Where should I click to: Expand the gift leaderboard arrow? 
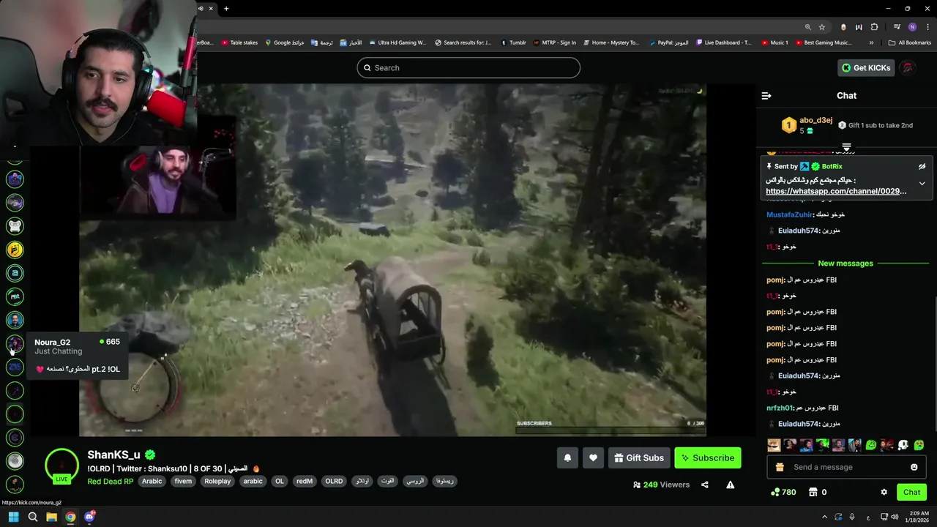846,148
